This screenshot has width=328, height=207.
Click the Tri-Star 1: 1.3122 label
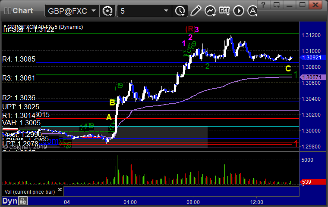click(28, 30)
